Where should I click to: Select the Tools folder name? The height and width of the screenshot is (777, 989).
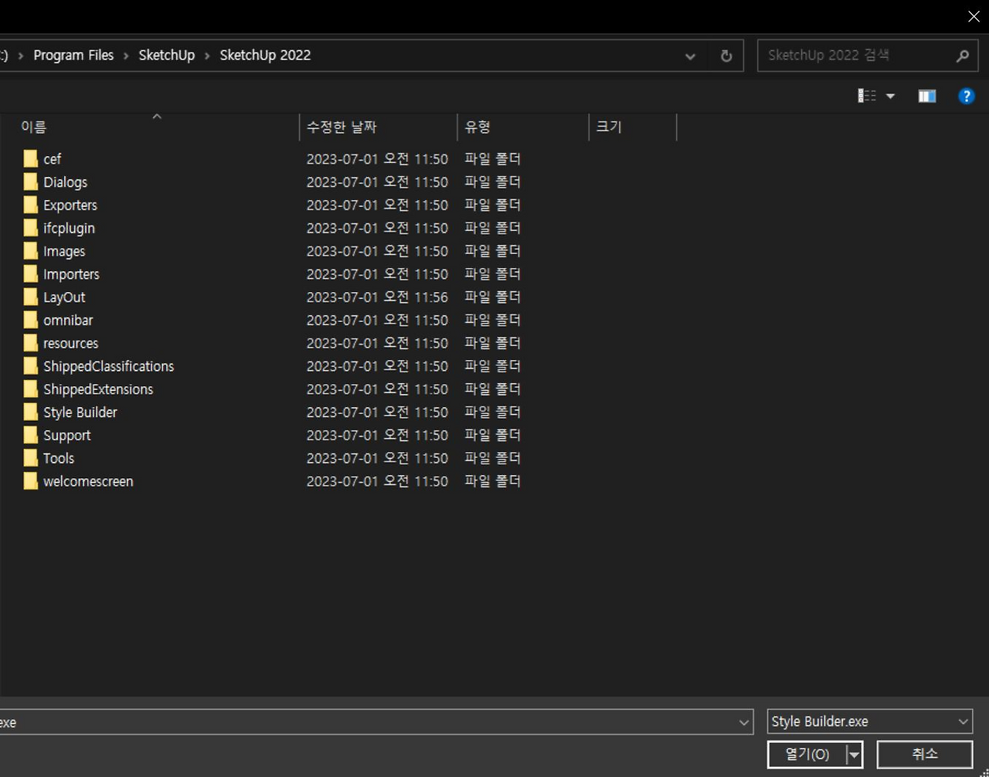click(x=59, y=458)
